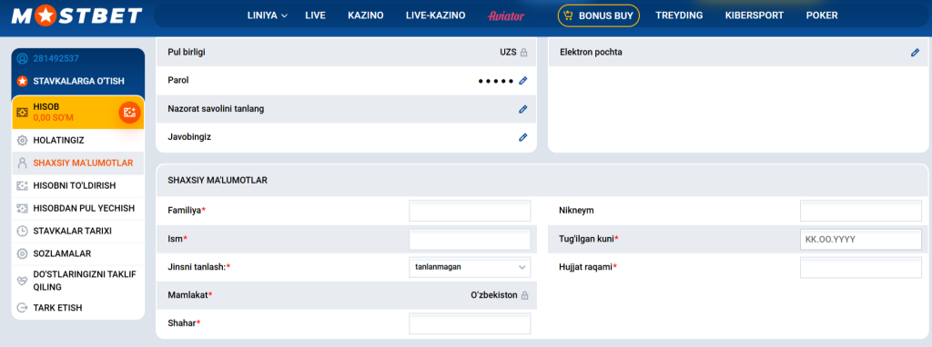Open Sozlamalar settings
This screenshot has height=347, width=932.
(x=78, y=253)
